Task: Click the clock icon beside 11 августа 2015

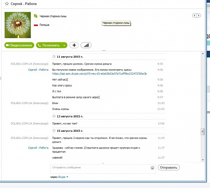Action: click(54, 57)
